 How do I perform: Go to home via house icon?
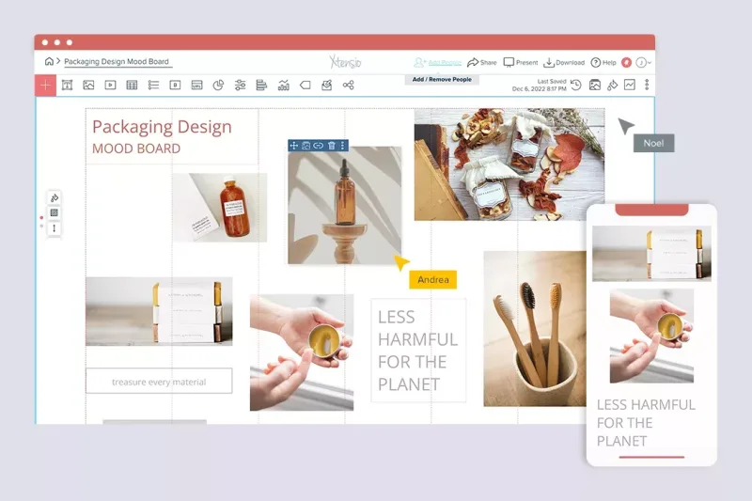[49, 62]
